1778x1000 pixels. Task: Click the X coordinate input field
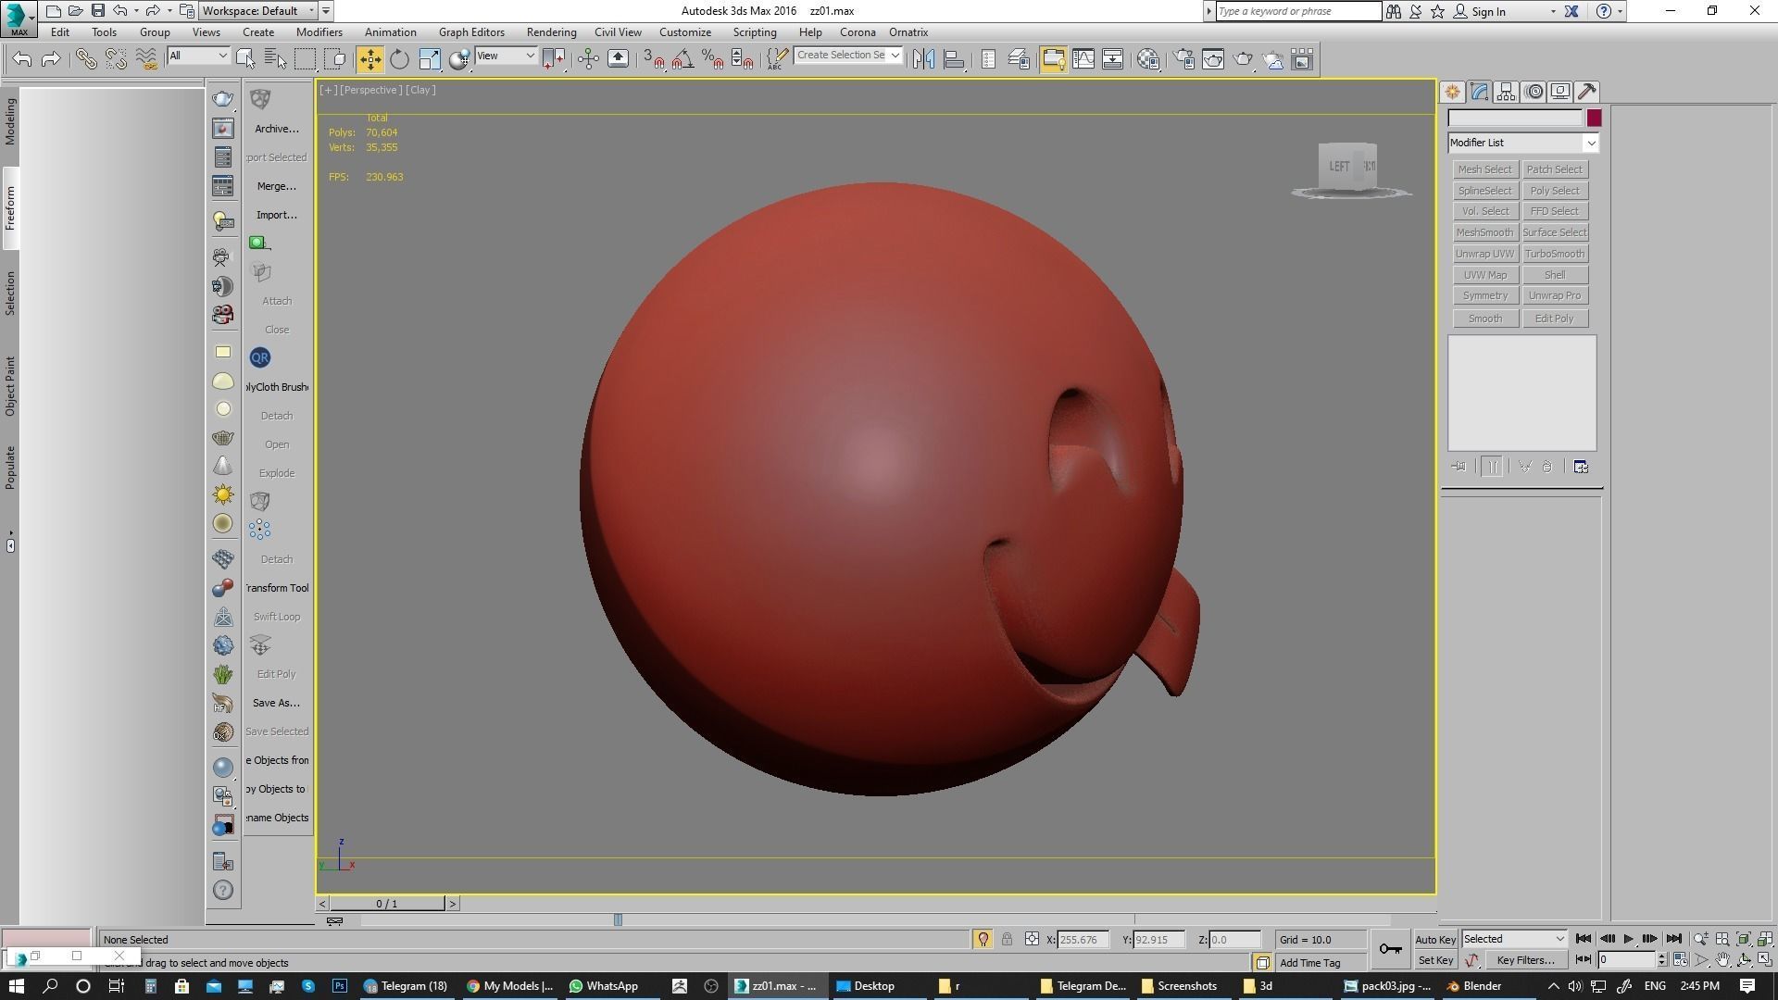pyautogui.click(x=1084, y=940)
